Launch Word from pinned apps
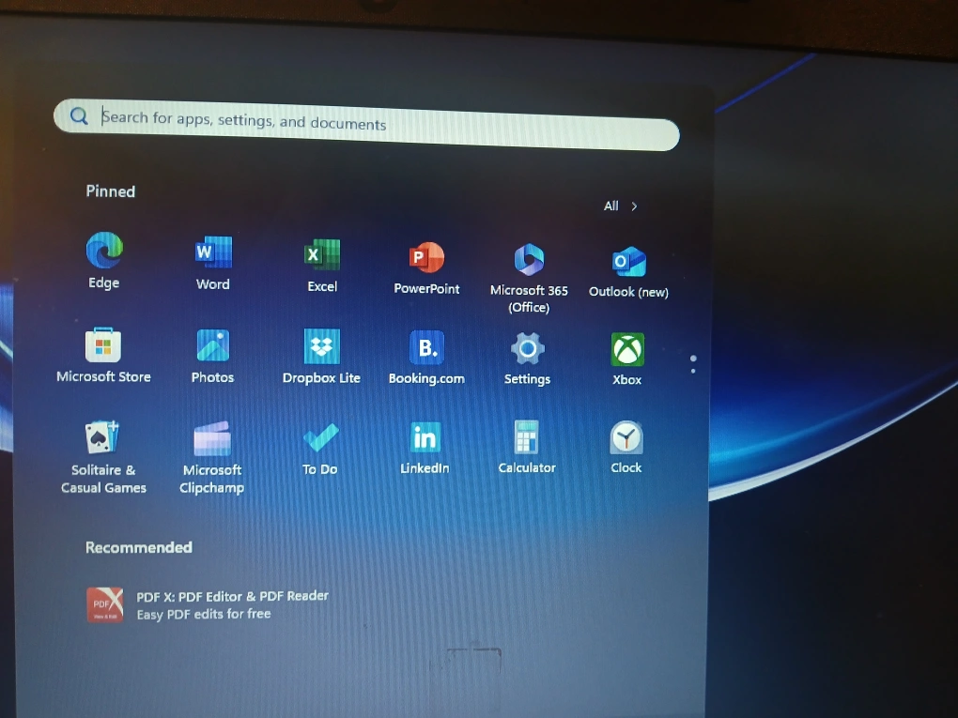 coord(213,252)
